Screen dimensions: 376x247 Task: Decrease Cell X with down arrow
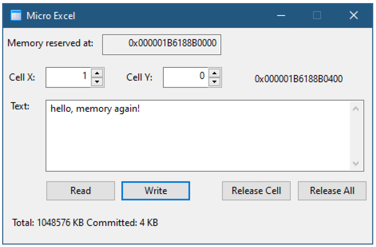pyautogui.click(x=97, y=82)
